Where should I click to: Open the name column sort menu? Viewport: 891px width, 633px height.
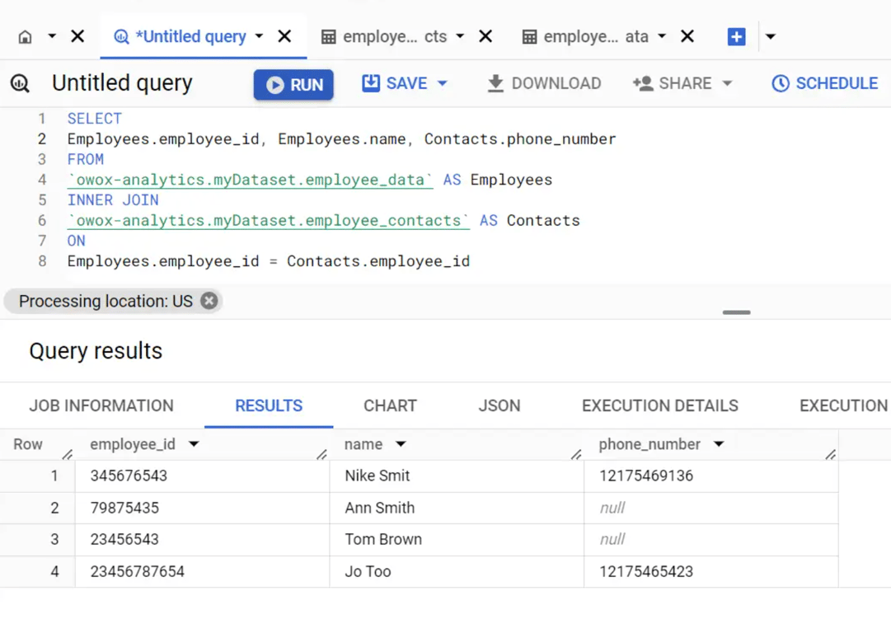click(x=401, y=444)
